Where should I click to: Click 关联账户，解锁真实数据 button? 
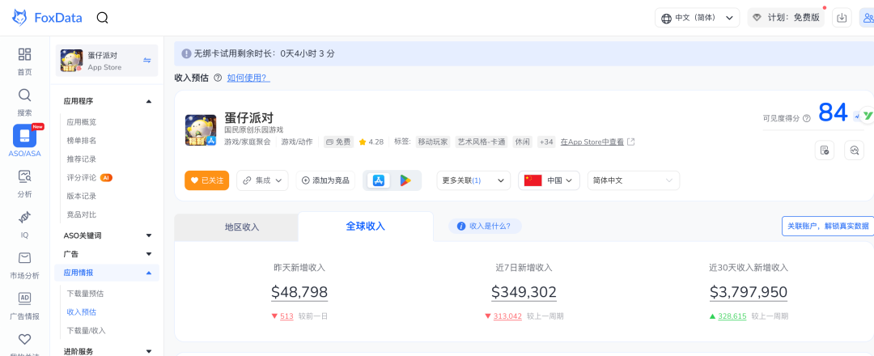point(828,227)
